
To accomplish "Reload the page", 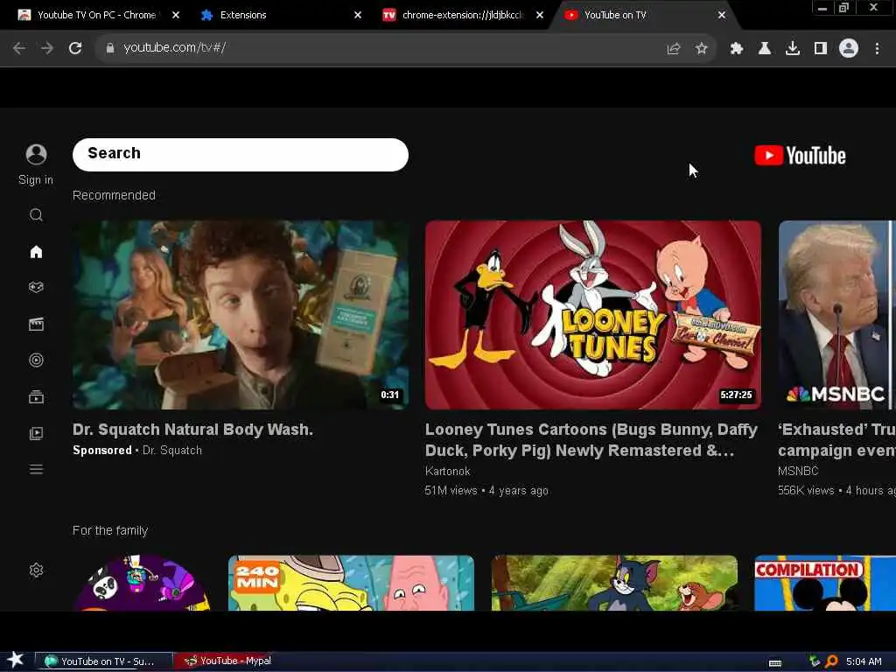I will point(75,49).
